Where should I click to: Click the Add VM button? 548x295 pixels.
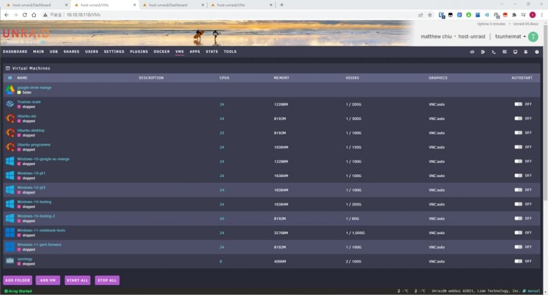(48, 280)
